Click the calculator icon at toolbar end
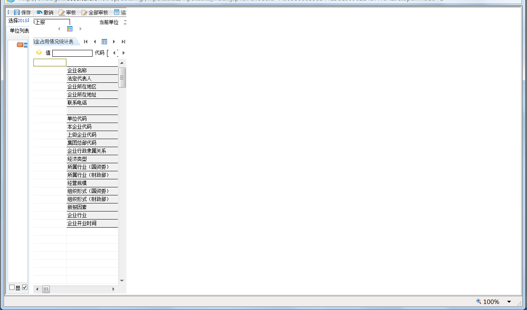The image size is (527, 310). tap(117, 12)
